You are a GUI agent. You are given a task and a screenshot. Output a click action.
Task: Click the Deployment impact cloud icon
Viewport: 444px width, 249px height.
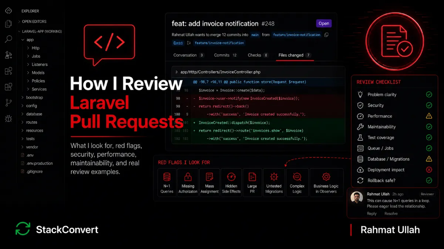360,170
